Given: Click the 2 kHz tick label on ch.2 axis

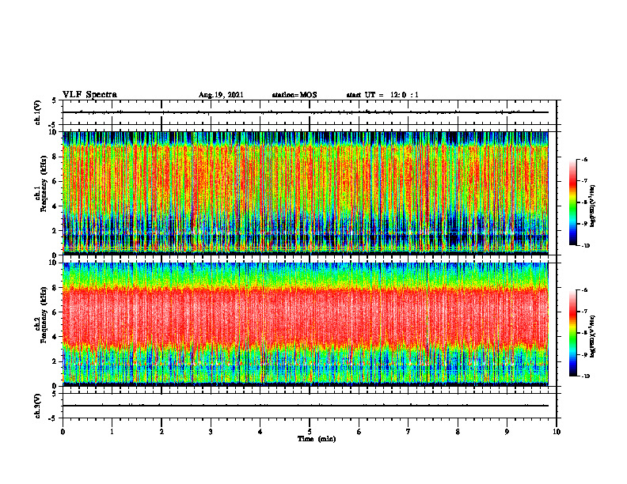Looking at the screenshot, I should pos(55,361).
